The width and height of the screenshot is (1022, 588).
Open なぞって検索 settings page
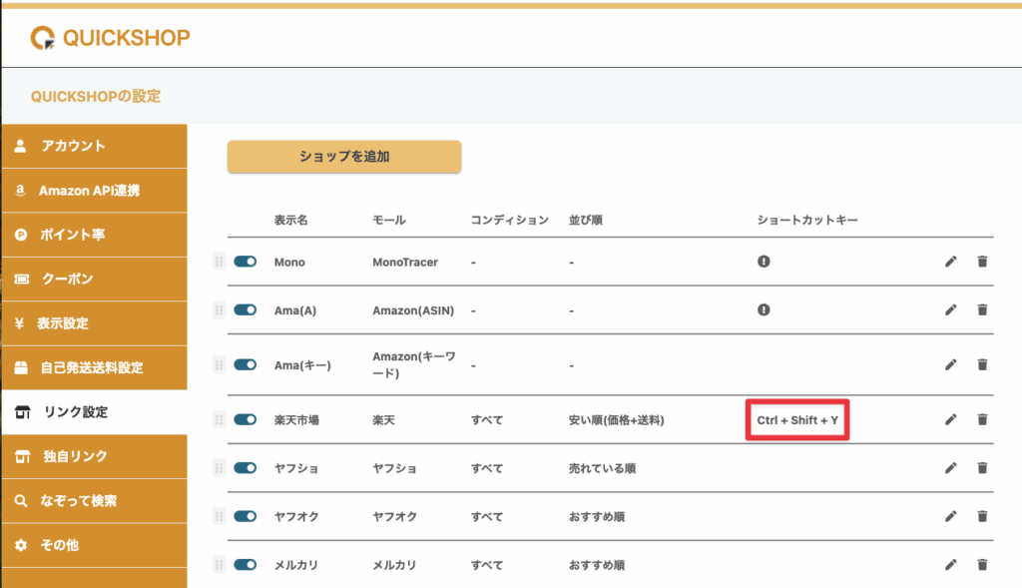pos(93,500)
